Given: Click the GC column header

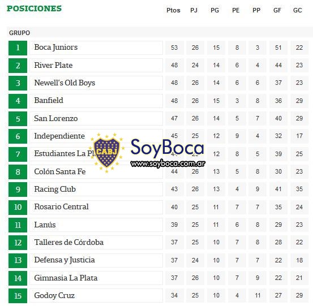Looking at the screenshot, I should 297,10.
